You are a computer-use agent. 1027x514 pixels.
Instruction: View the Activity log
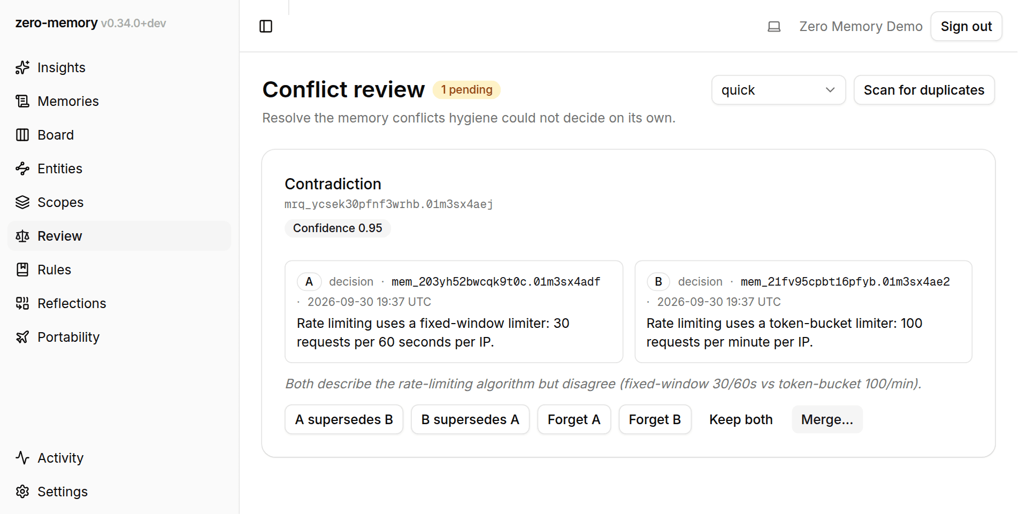pyautogui.click(x=119, y=458)
